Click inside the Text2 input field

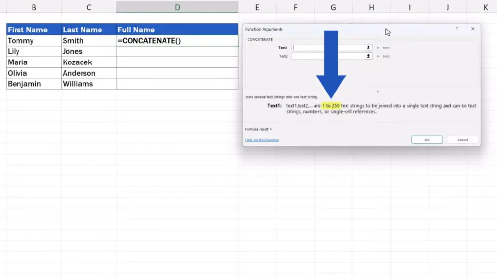tap(328, 56)
